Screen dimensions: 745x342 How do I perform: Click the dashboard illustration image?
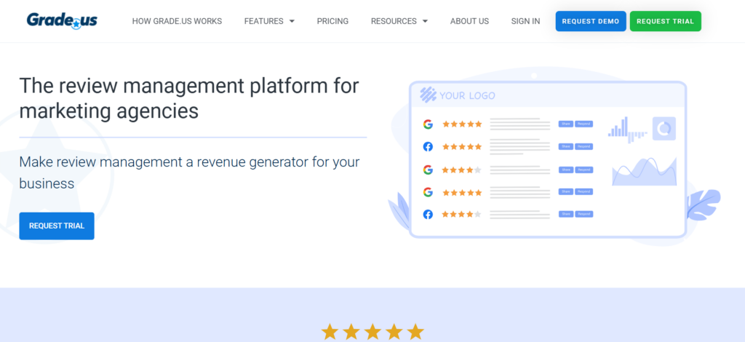(554, 156)
